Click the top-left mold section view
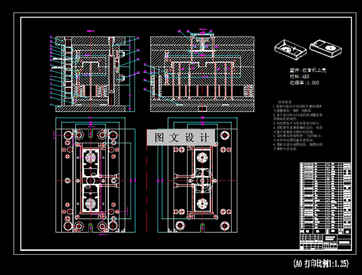This screenshot has height=275, width=362. pos(95,74)
